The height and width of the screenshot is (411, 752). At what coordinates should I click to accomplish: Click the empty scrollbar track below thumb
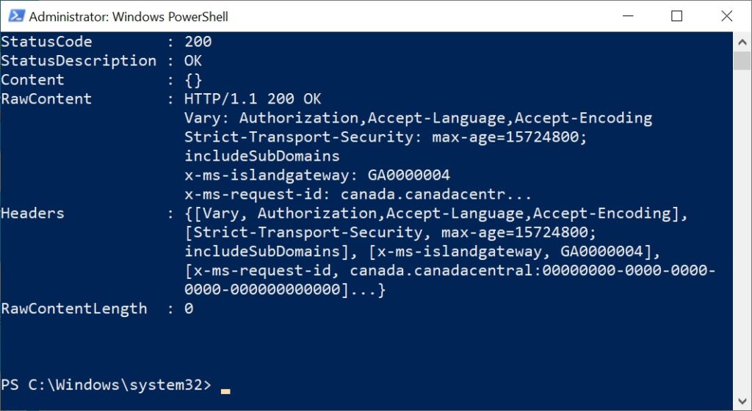(742, 230)
